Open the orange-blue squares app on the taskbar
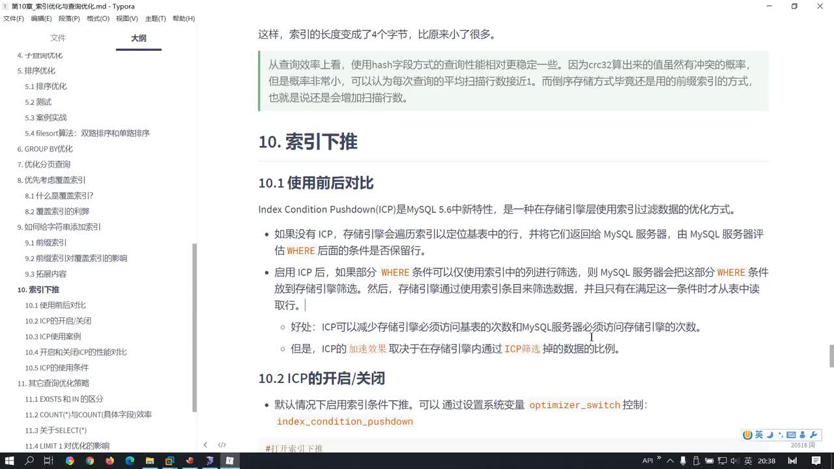Screen dimensions: 834x469 click(169, 461)
